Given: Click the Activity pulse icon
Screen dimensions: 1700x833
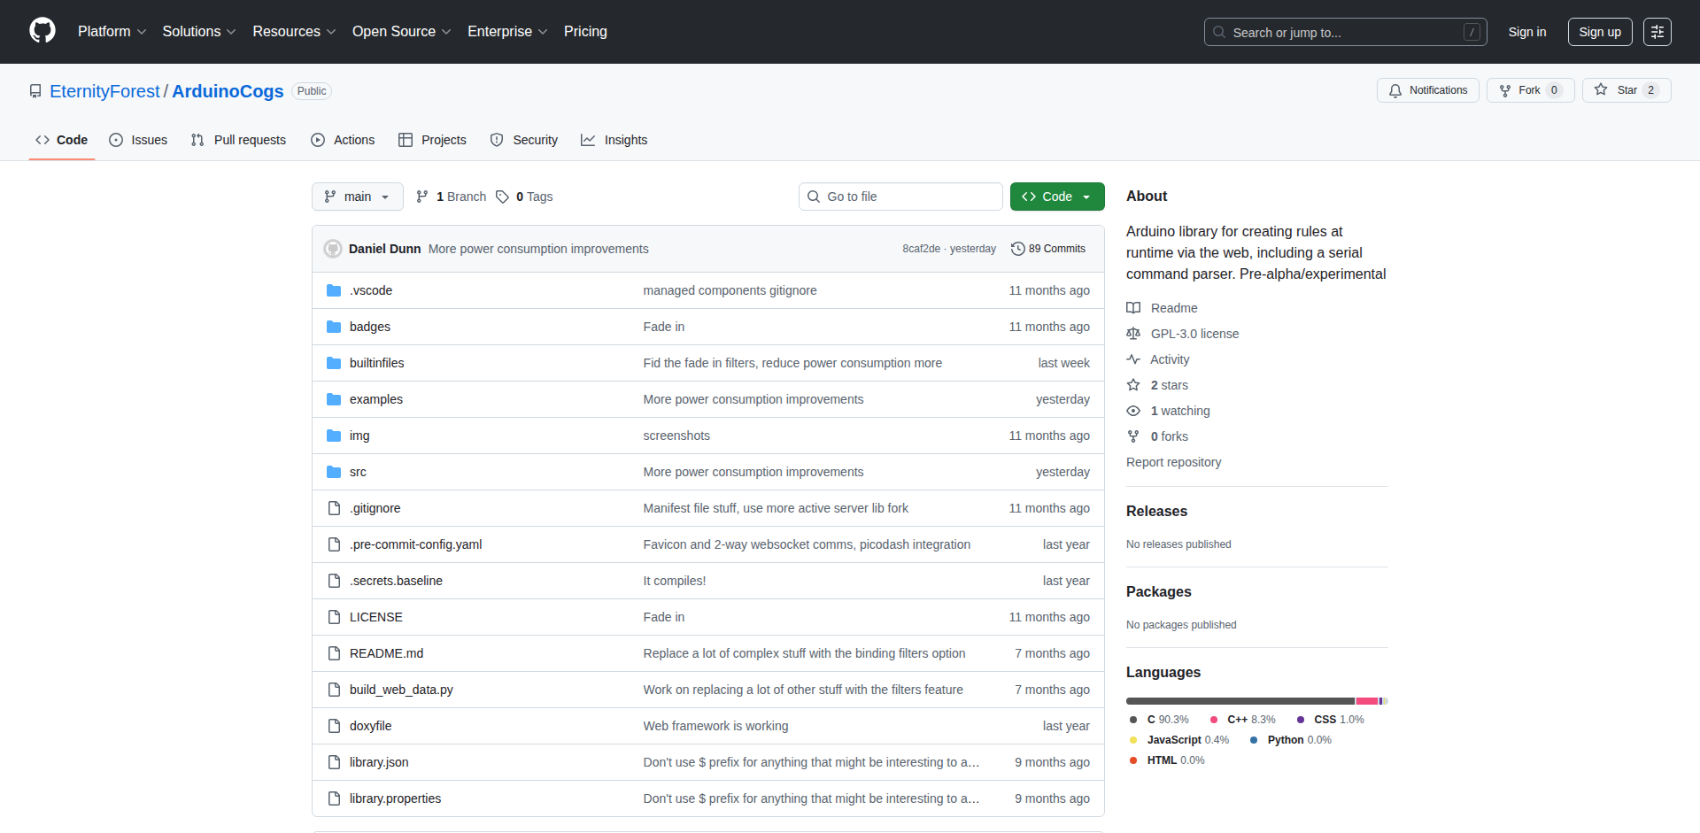Looking at the screenshot, I should coord(1133,359).
